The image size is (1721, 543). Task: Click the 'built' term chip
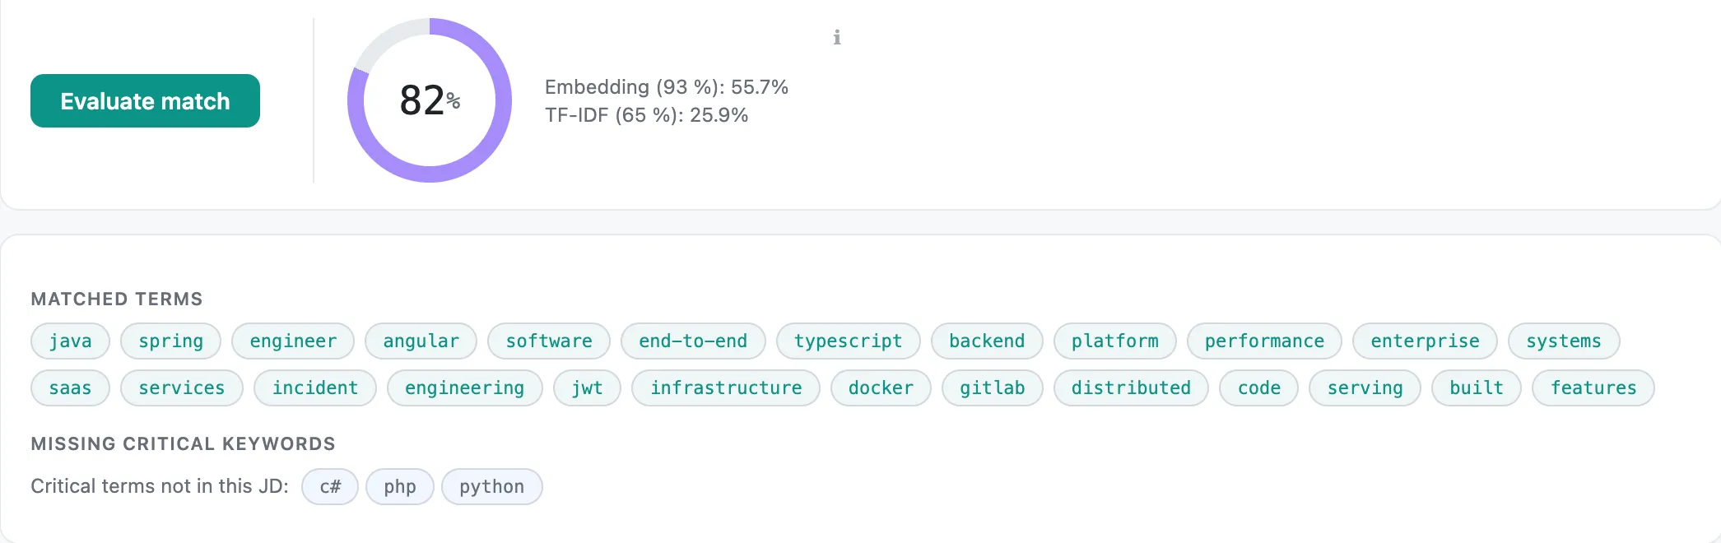pyautogui.click(x=1477, y=388)
